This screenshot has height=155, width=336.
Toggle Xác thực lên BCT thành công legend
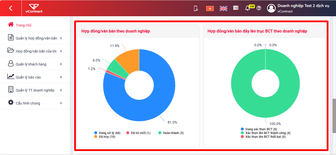coord(266,133)
